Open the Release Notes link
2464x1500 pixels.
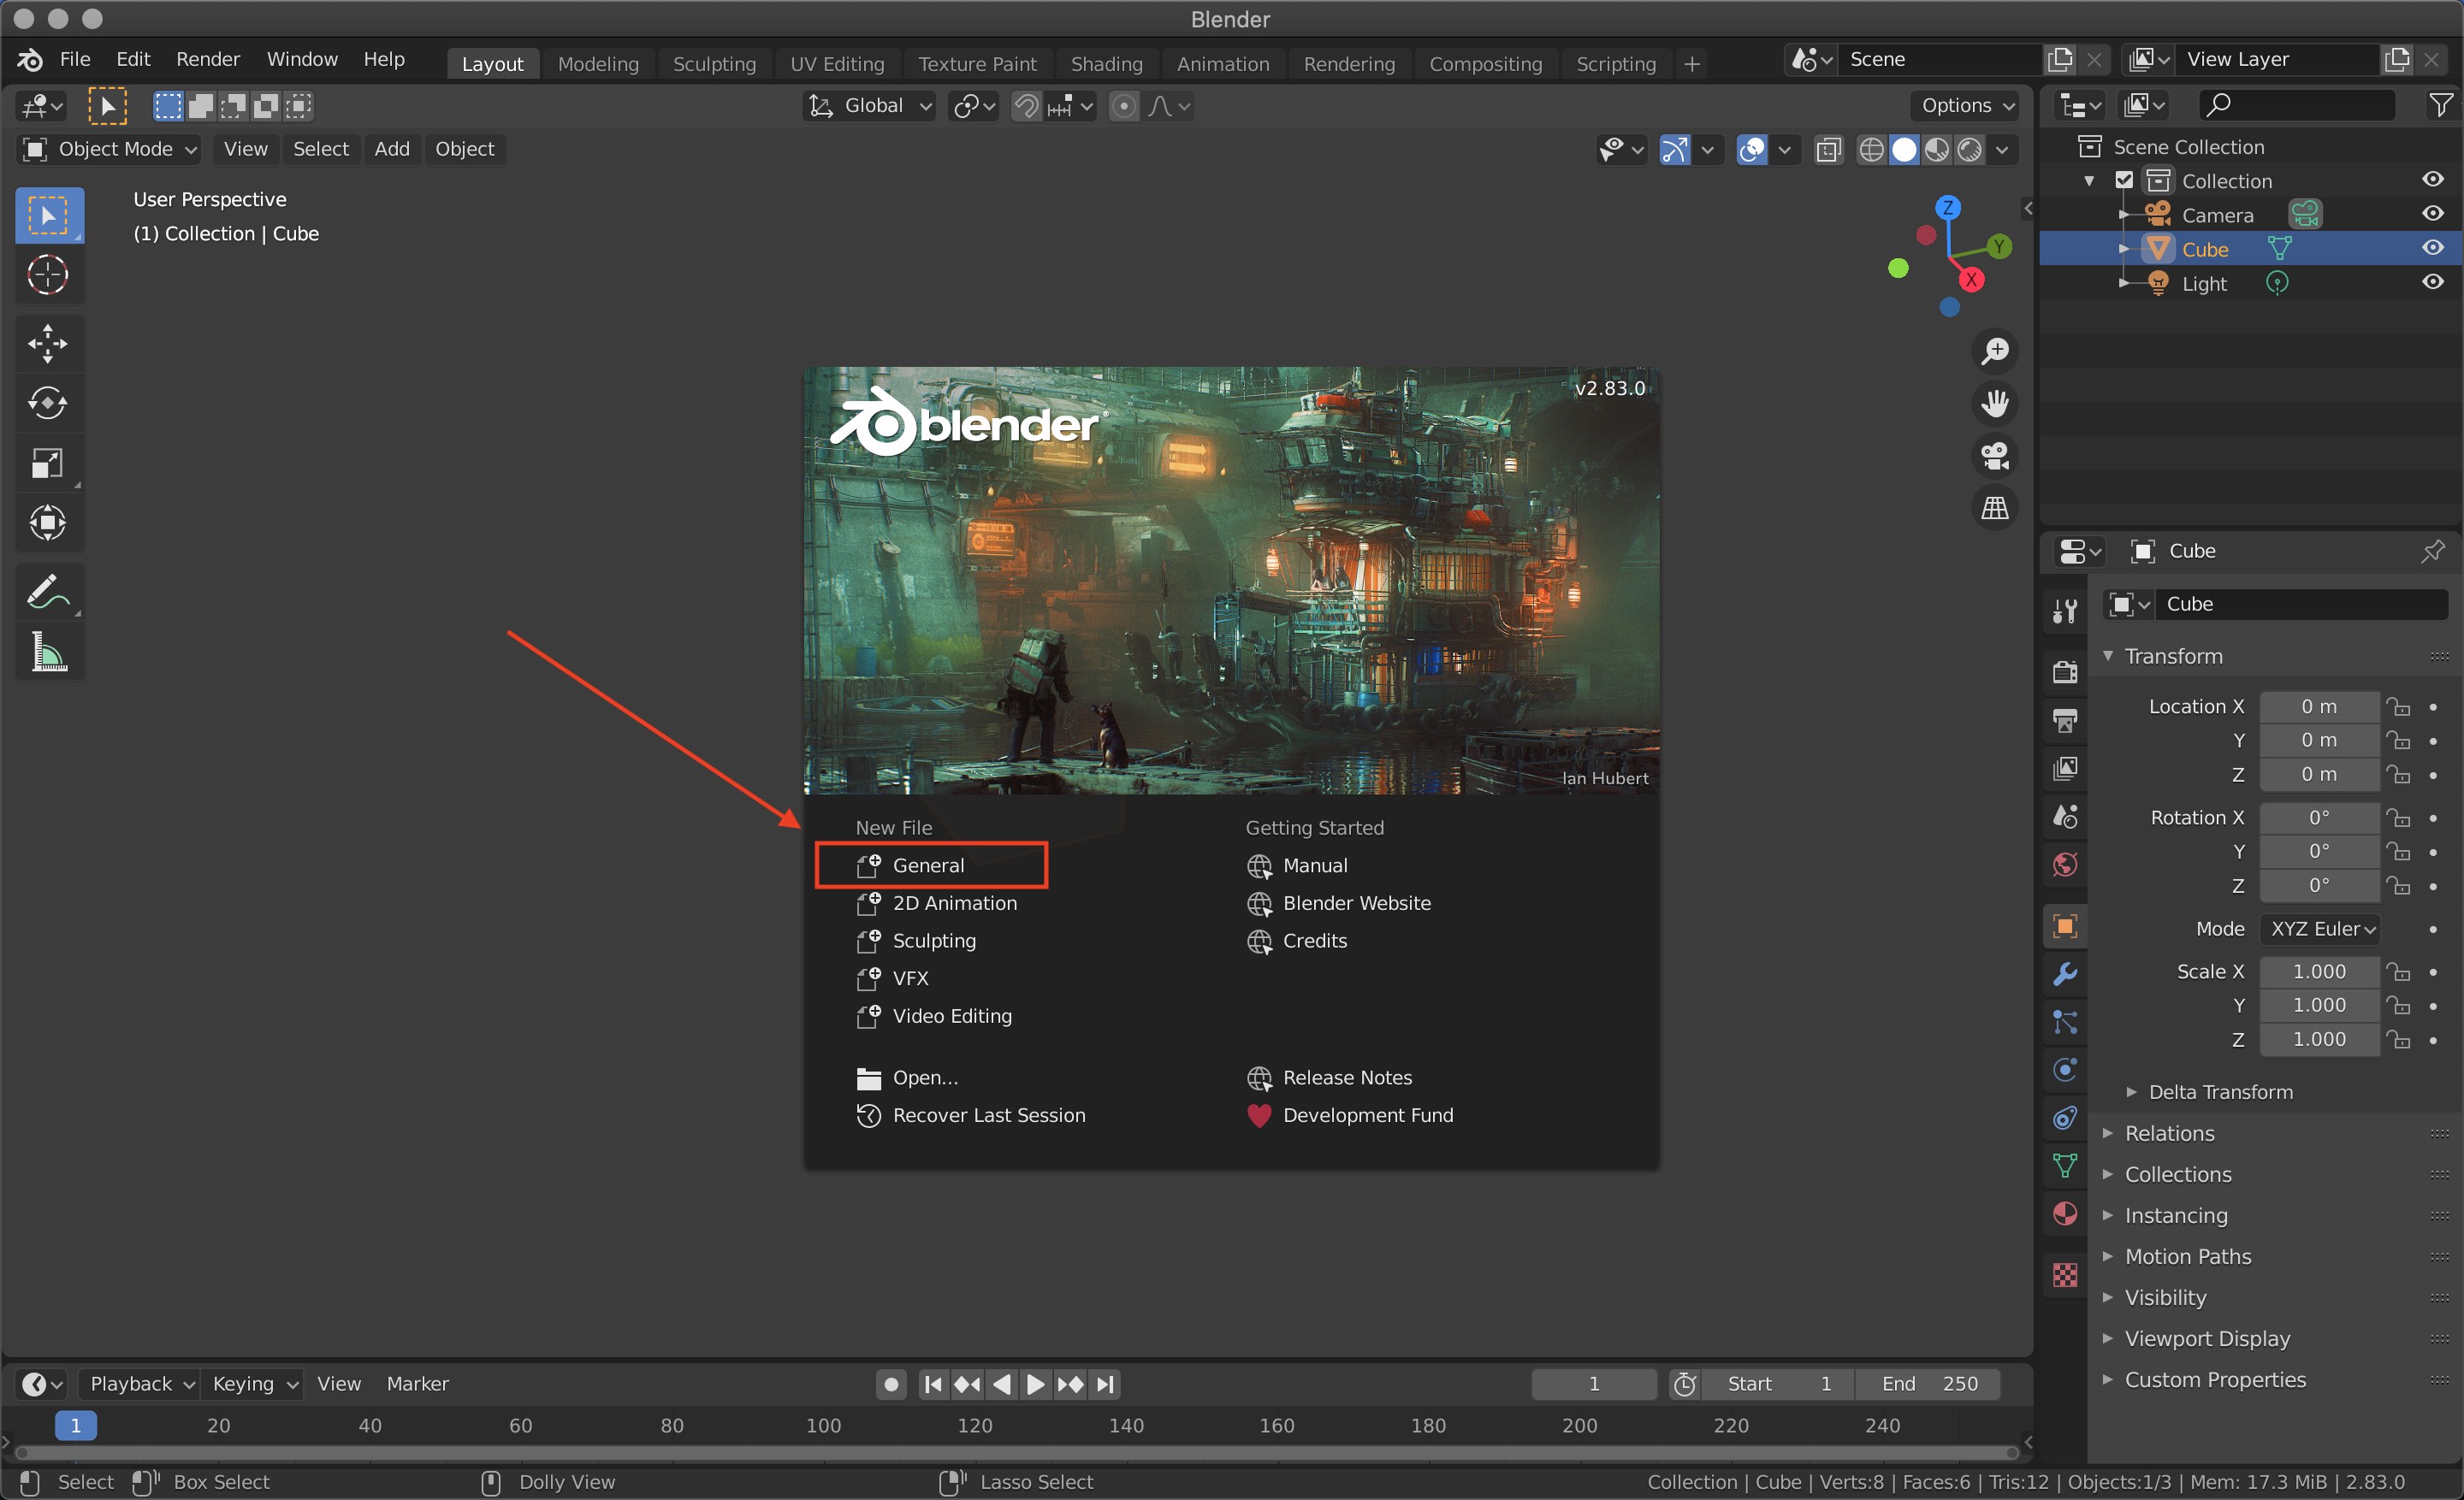1329,1078
